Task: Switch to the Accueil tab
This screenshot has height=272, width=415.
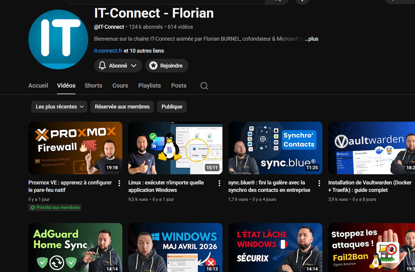Action: point(38,85)
